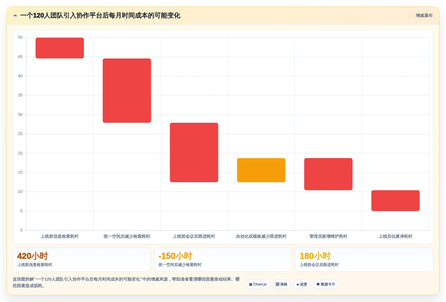
Task: Click axis label 上线前信息检索耗时
Action: pyautogui.click(x=60, y=236)
